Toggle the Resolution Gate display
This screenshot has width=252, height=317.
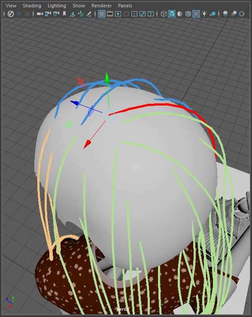[118, 14]
